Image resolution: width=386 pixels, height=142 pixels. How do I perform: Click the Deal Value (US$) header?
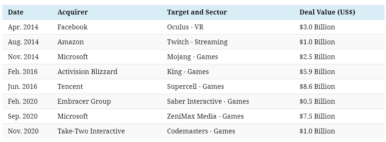click(x=327, y=12)
